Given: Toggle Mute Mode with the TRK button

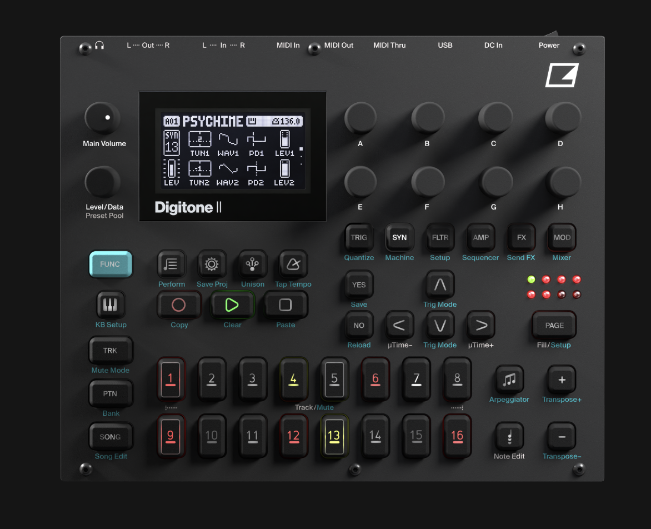Looking at the screenshot, I should pyautogui.click(x=111, y=350).
